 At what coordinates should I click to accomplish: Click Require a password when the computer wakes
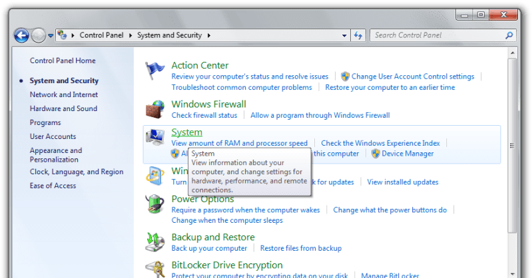246,210
